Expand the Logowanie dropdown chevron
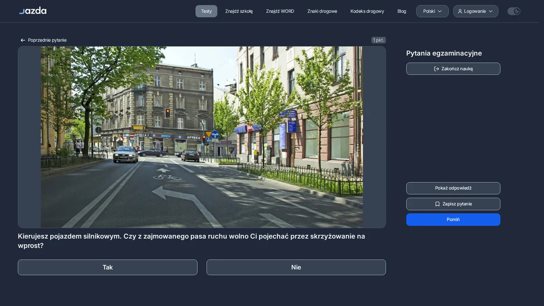The height and width of the screenshot is (306, 544). click(x=491, y=11)
